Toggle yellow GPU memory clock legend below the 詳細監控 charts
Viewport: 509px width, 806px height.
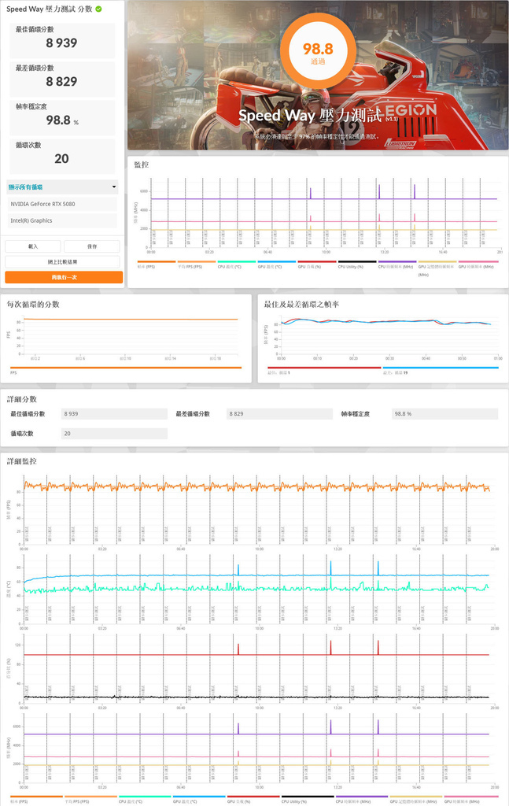click(416, 799)
